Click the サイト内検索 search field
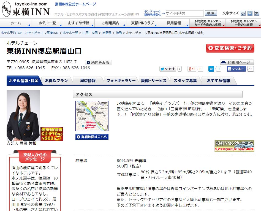 184,13
